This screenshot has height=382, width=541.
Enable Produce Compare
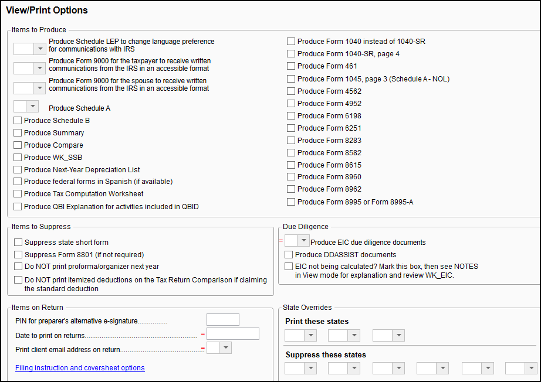pyautogui.click(x=17, y=145)
